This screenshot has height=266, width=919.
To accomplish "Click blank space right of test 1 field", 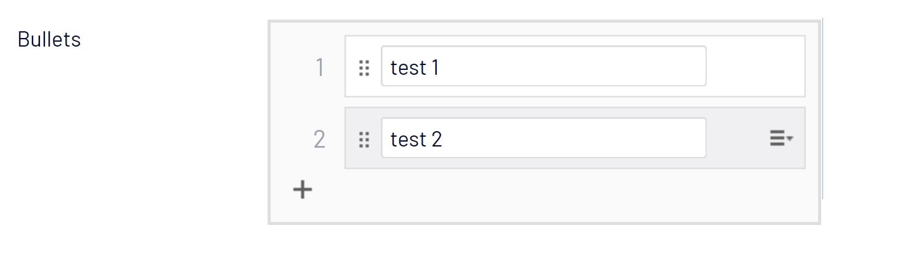I will tap(754, 66).
